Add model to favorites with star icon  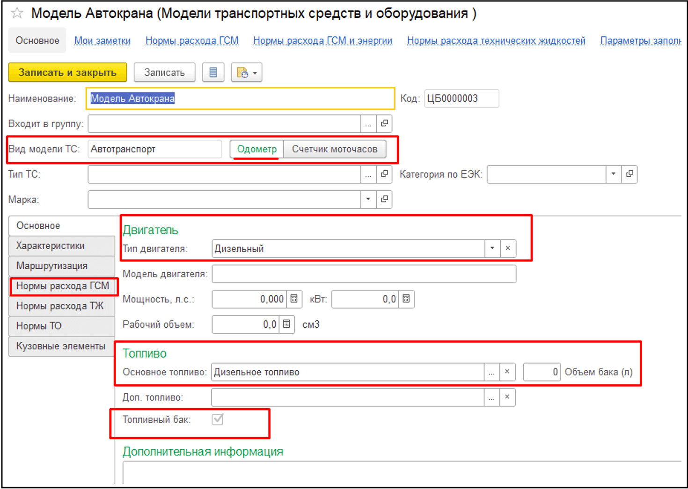click(x=17, y=13)
